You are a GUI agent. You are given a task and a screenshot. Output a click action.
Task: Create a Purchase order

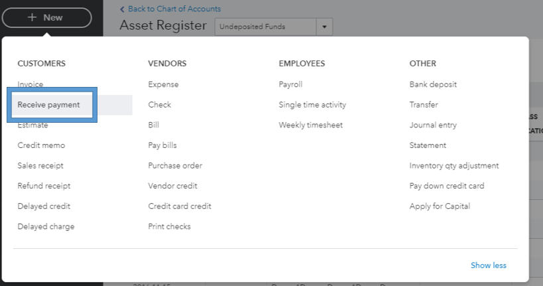click(175, 165)
